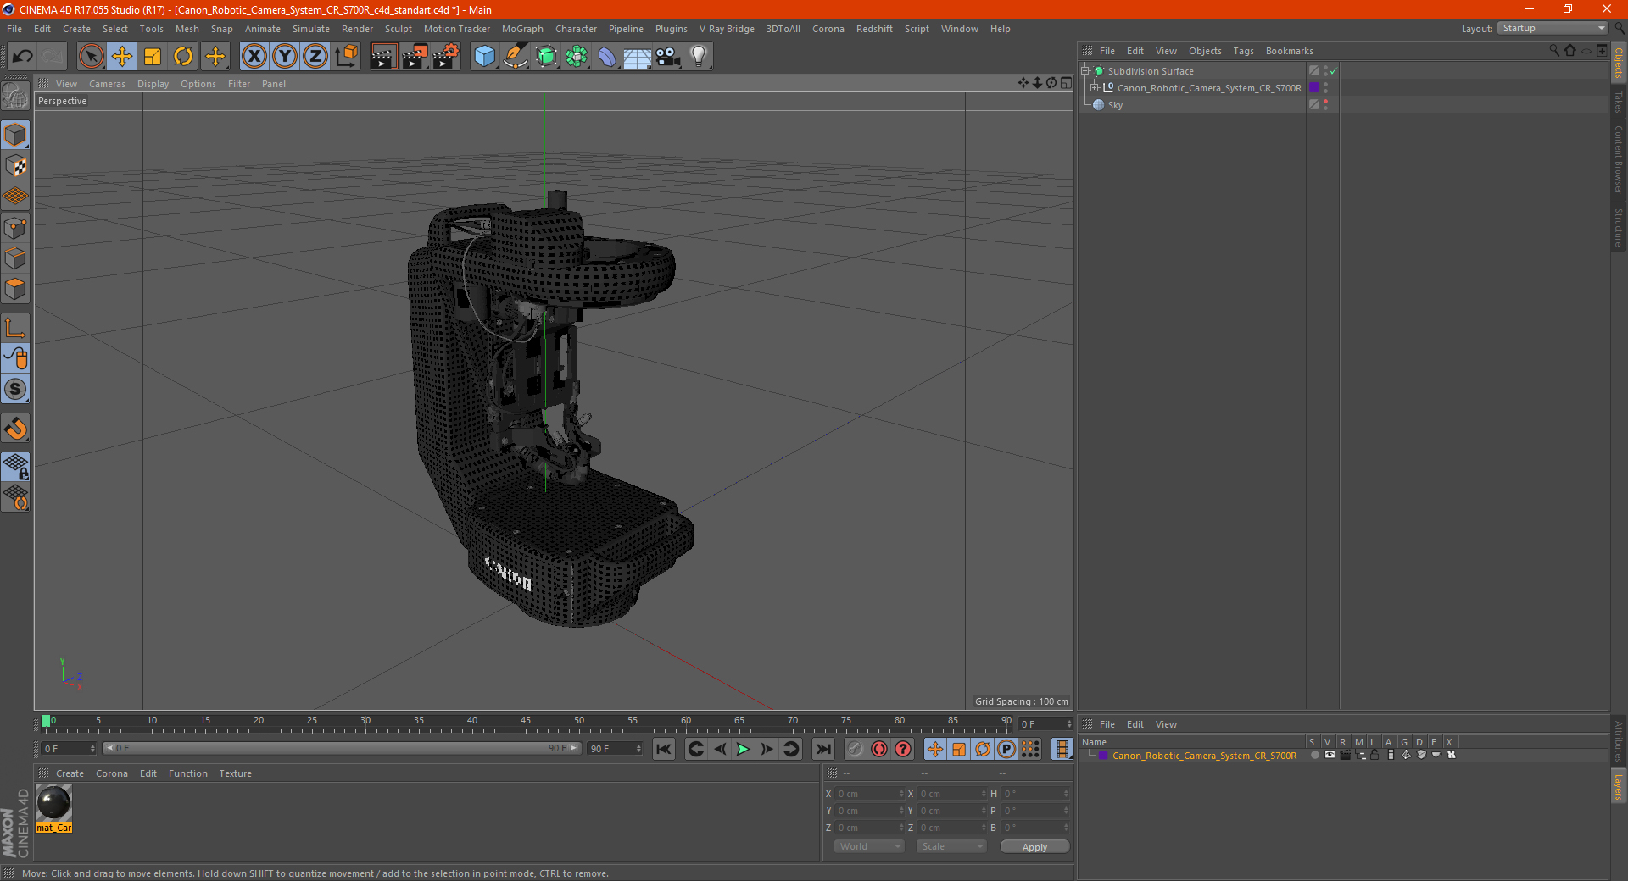The height and width of the screenshot is (881, 1628).
Task: Toggle Y axis lock
Action: tap(285, 57)
